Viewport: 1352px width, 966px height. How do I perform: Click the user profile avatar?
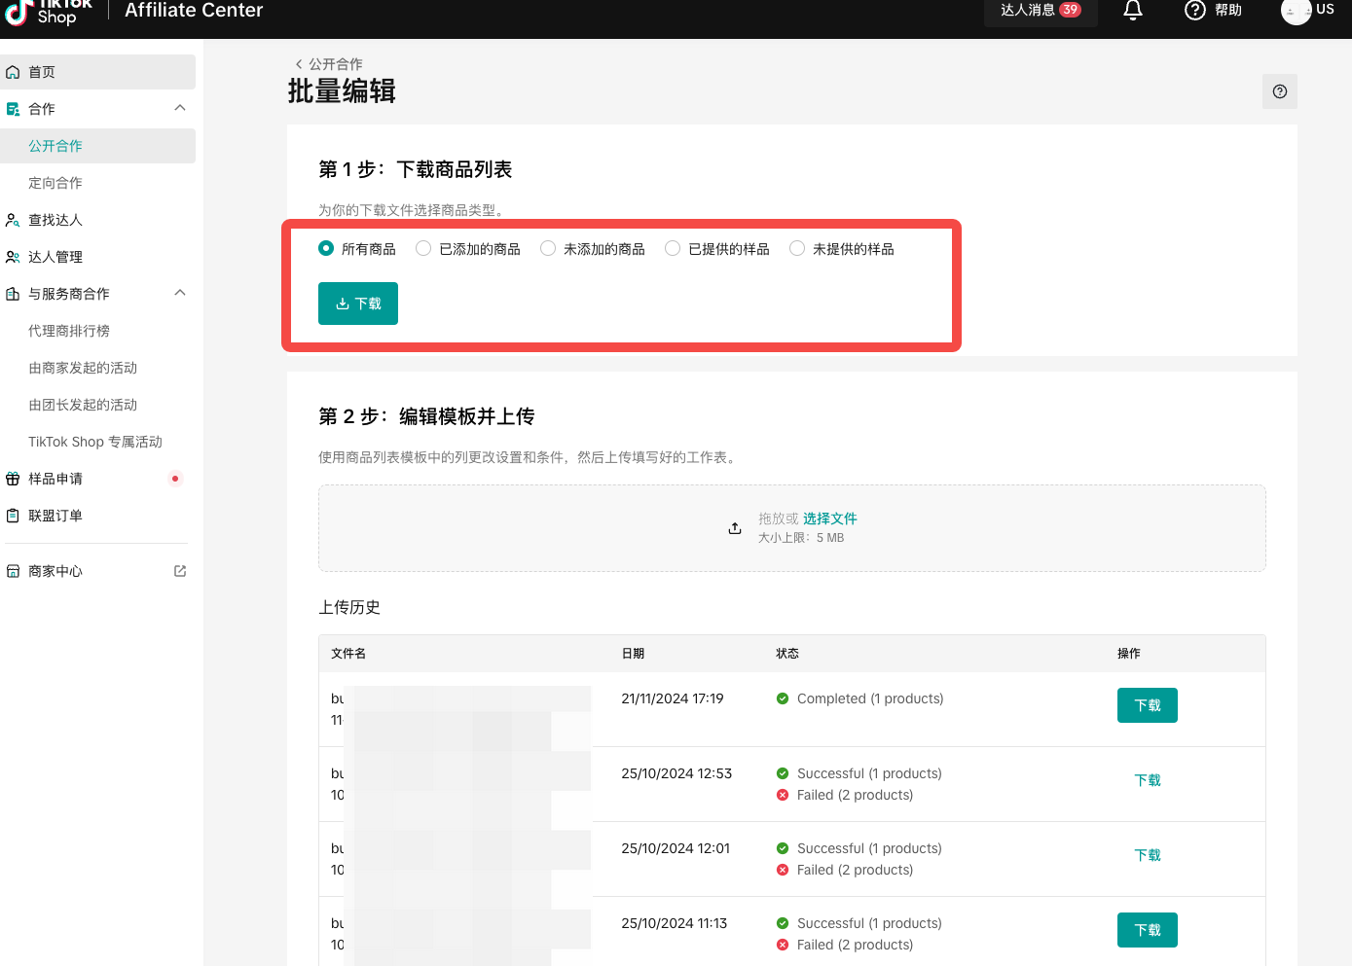click(x=1296, y=11)
